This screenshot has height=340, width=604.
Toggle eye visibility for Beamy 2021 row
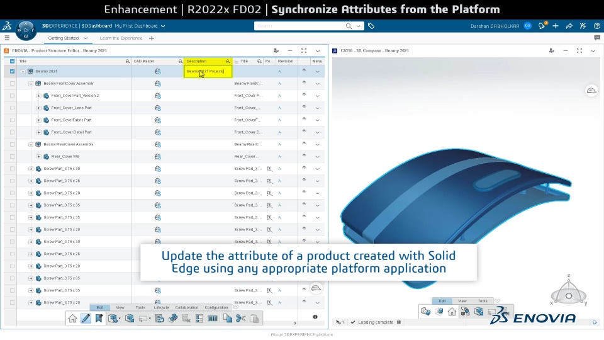pyautogui.click(x=304, y=70)
